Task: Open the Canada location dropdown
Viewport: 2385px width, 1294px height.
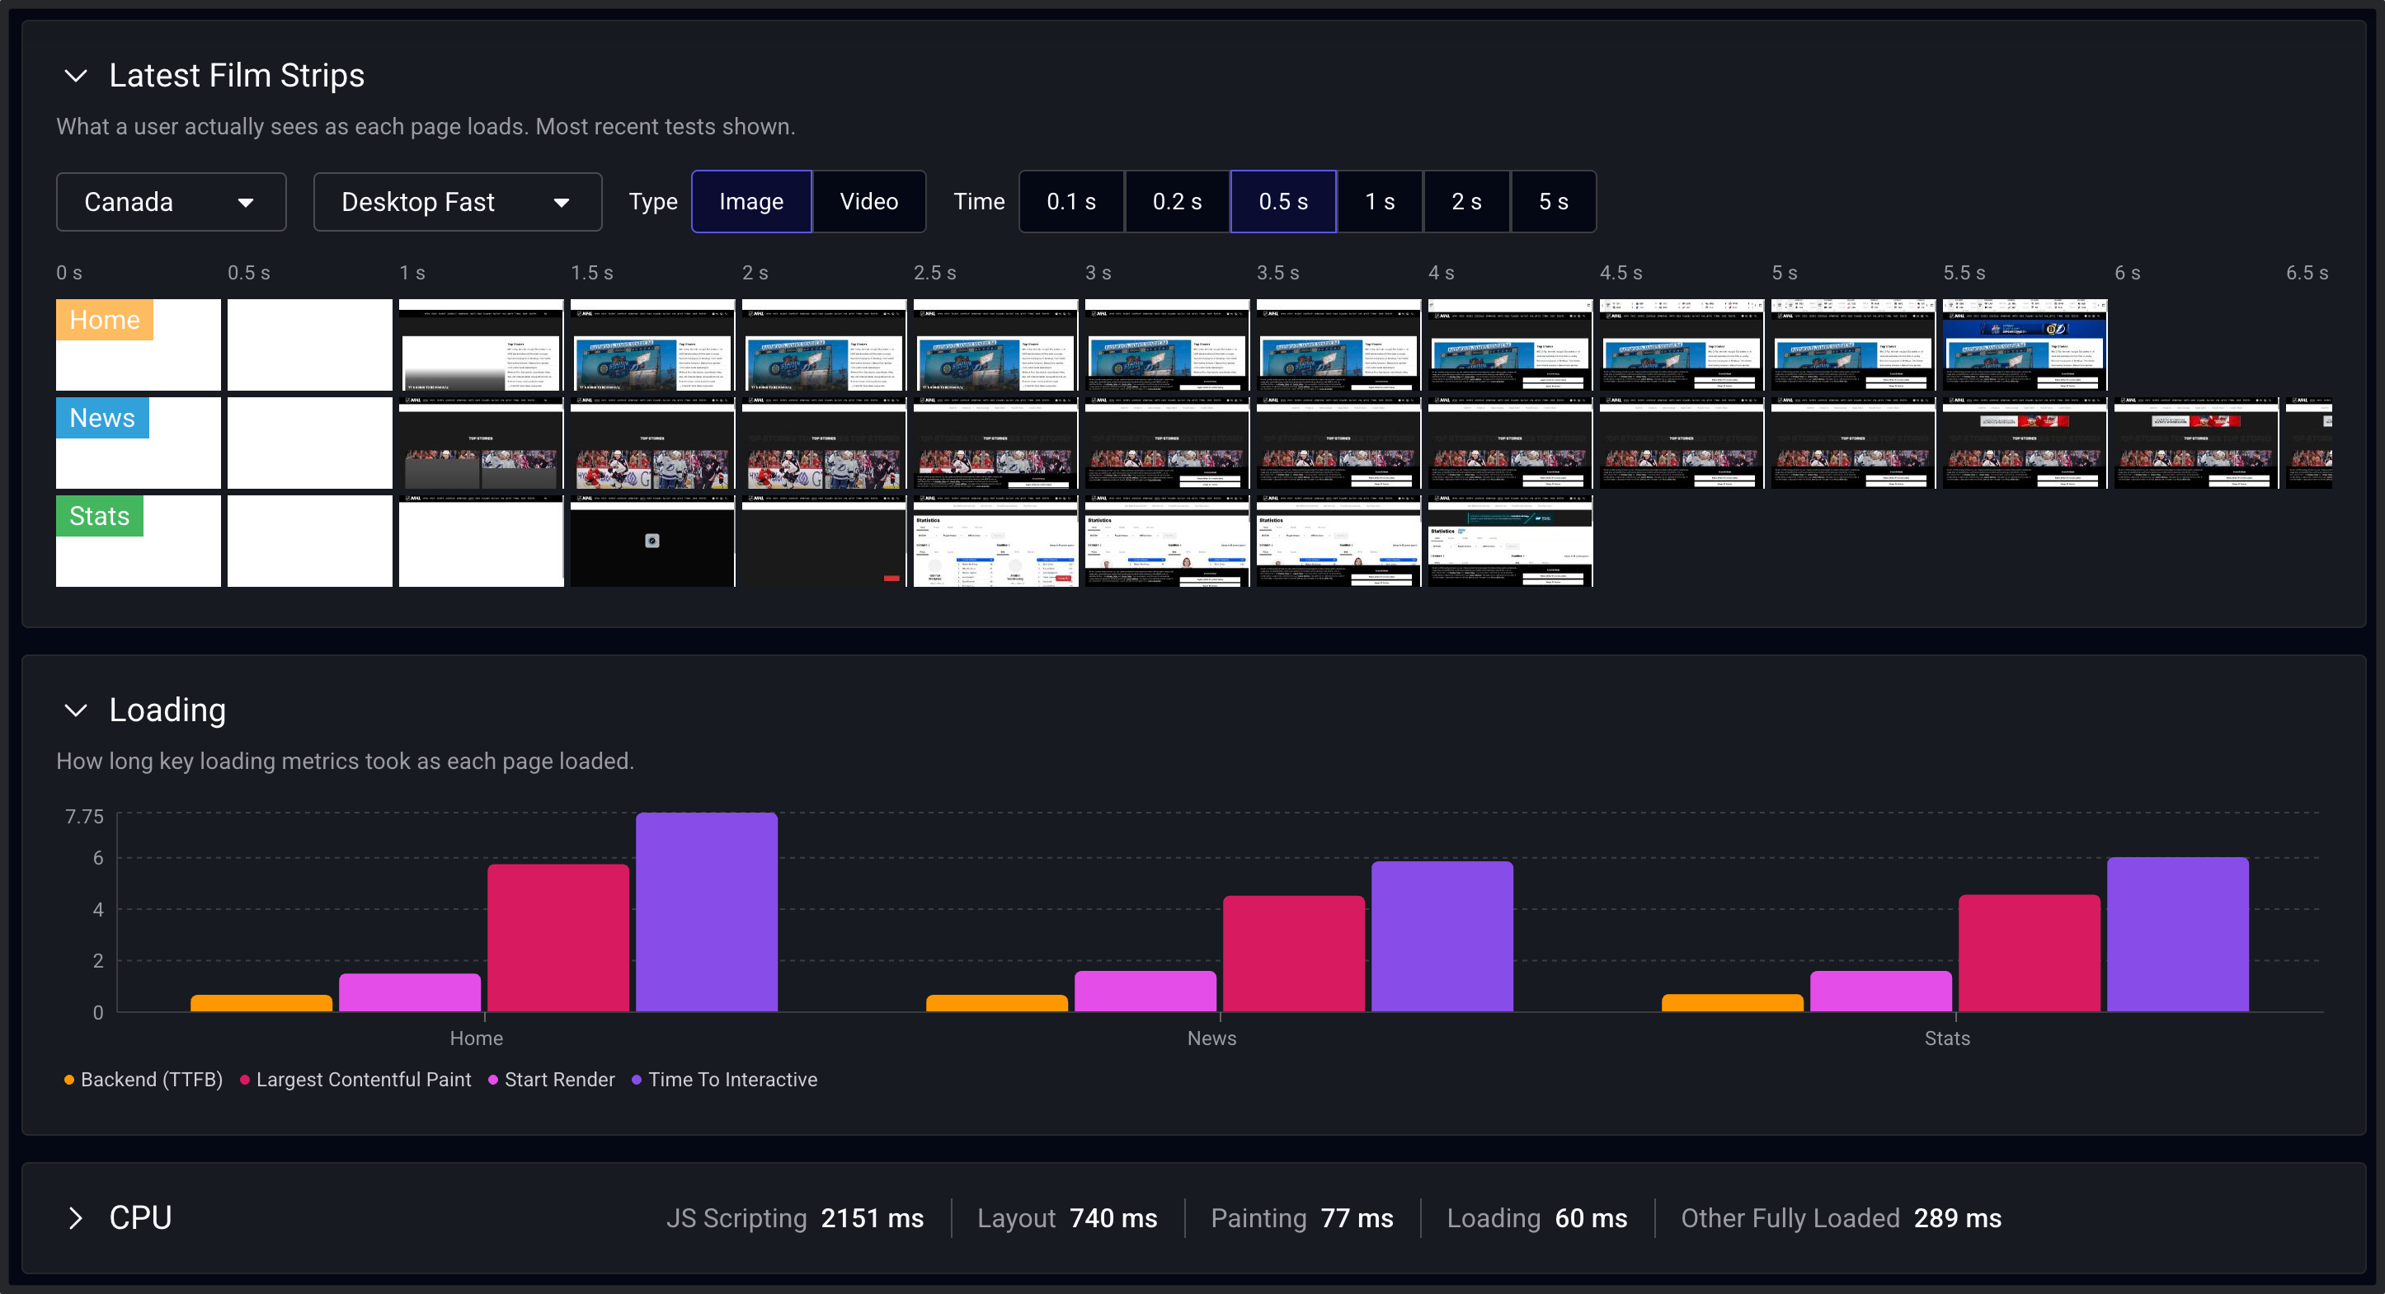Action: point(172,202)
